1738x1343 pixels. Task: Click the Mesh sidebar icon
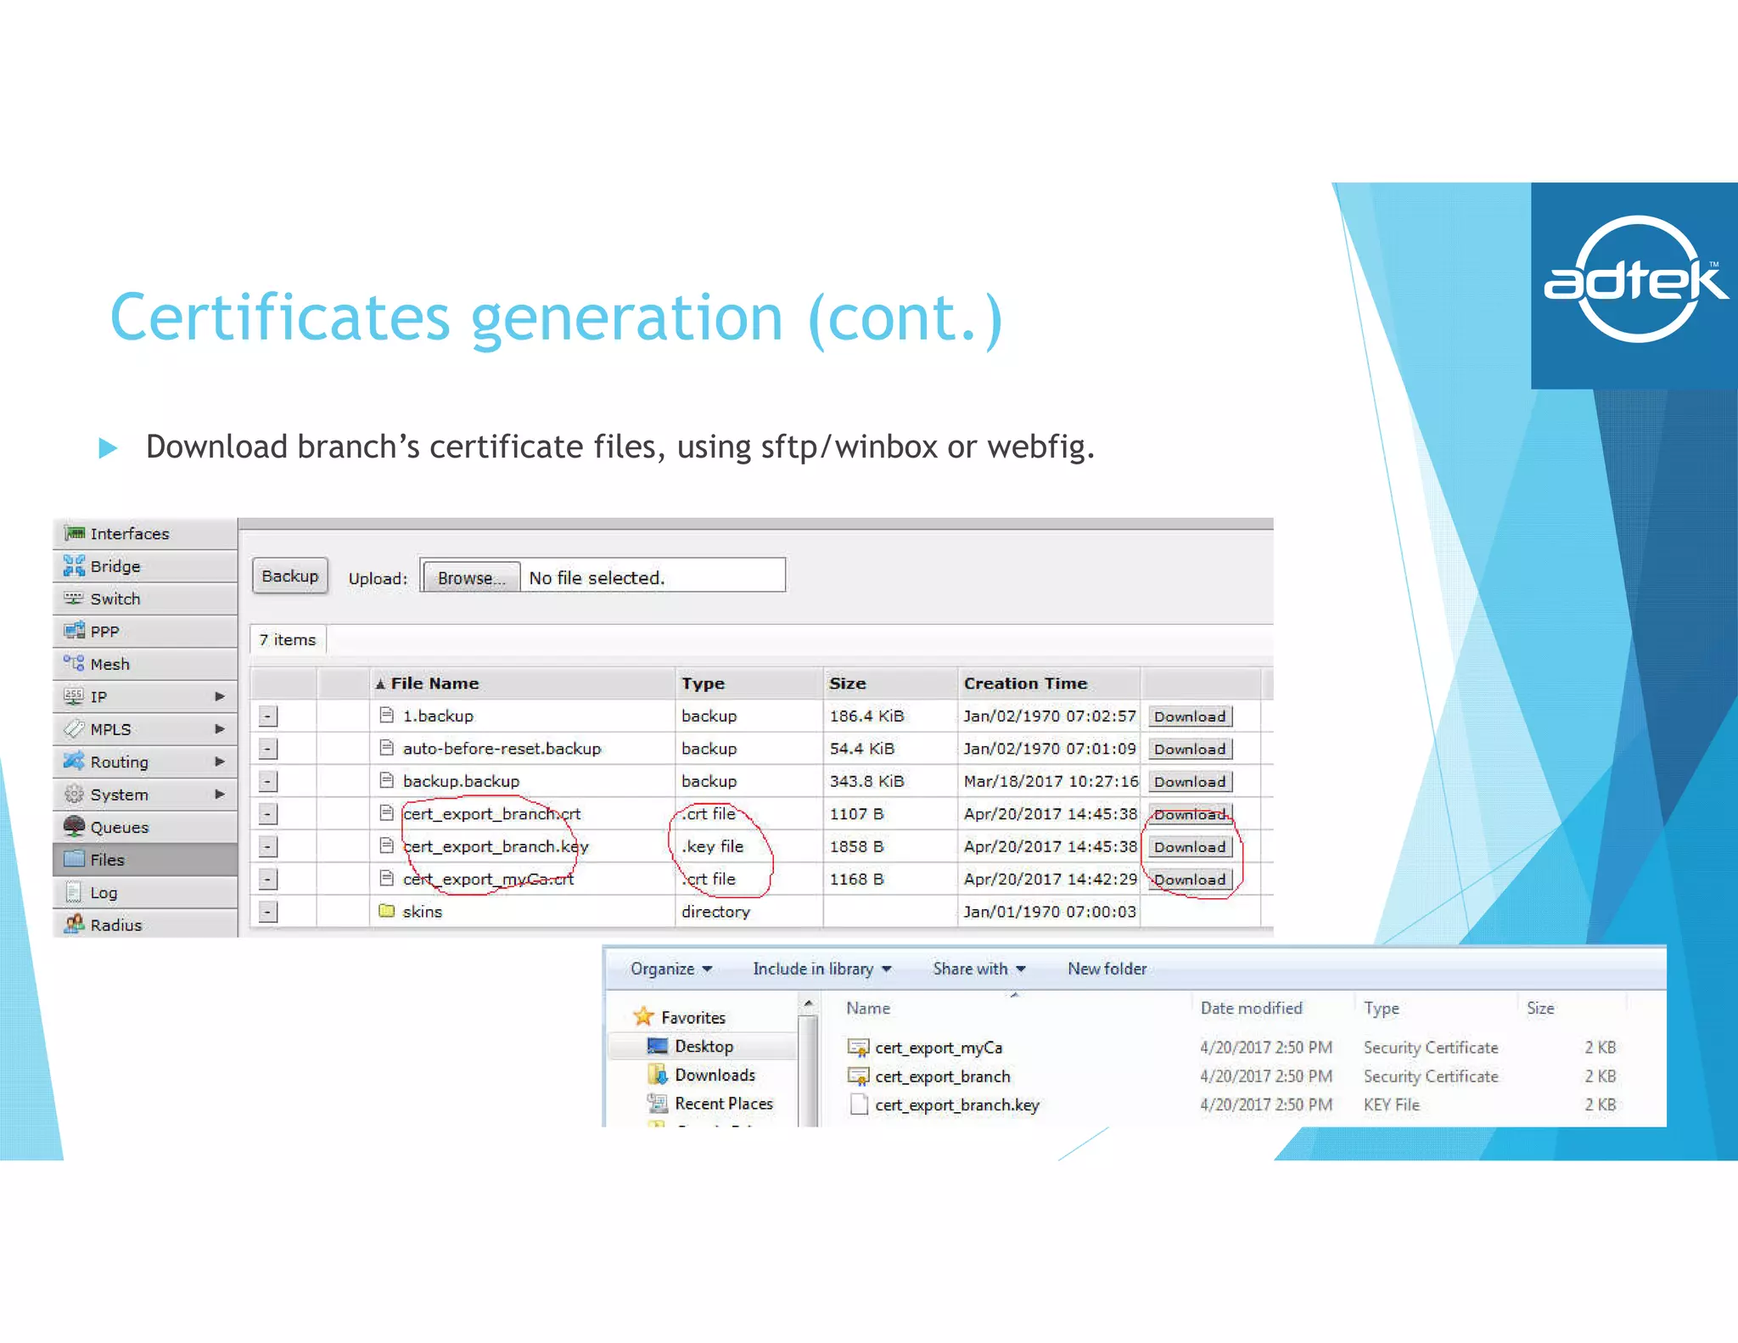[75, 663]
